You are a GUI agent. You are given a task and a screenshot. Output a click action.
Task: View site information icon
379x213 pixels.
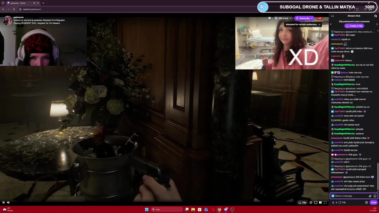[20, 9]
